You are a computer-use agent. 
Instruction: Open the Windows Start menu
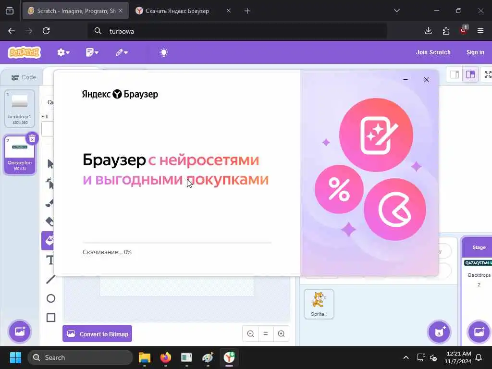point(15,357)
